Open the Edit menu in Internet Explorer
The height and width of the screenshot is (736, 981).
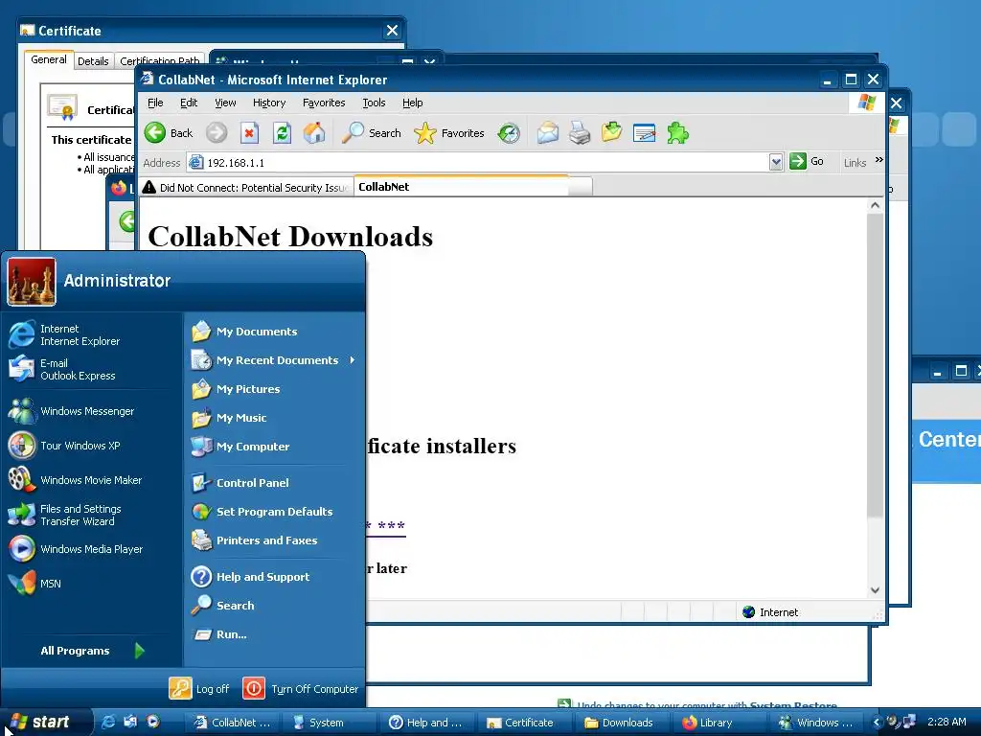[189, 103]
